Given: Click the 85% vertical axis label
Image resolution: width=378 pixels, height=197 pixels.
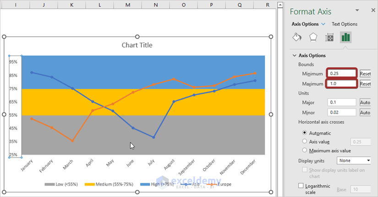Looking at the screenshot, I should (x=13, y=76).
